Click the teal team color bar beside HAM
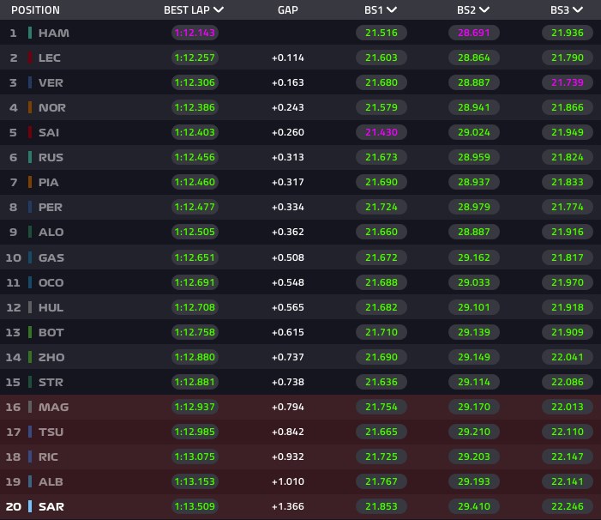601x520 pixels. point(30,33)
